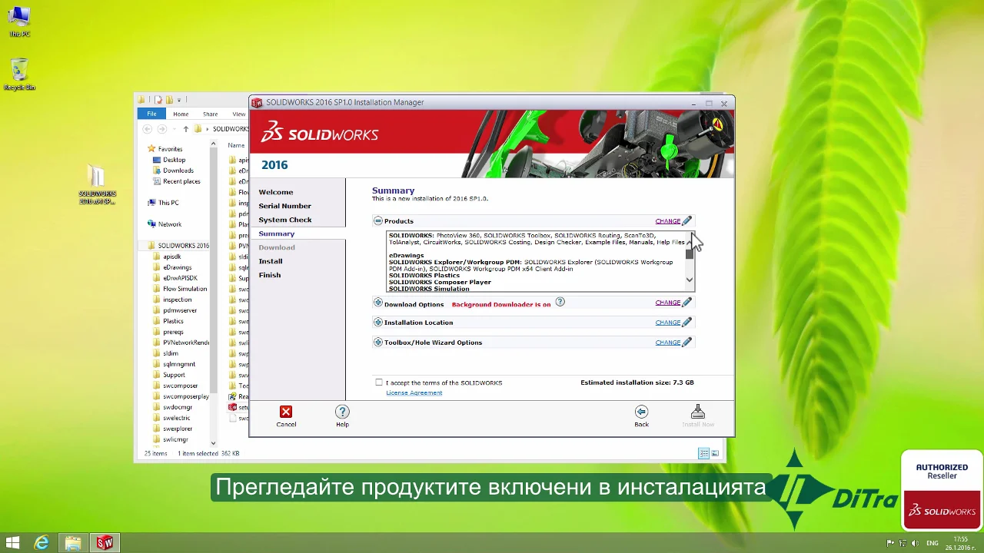The image size is (984, 553).
Task: Click pencil icon beside Installation Location CHANGE
Action: pyautogui.click(x=687, y=323)
